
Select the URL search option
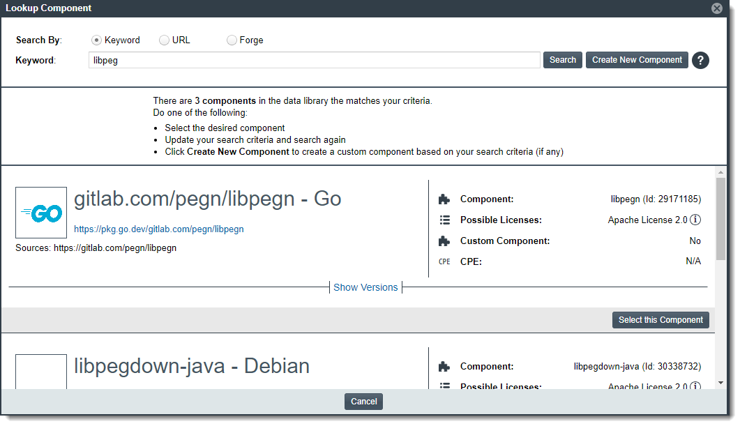point(165,40)
